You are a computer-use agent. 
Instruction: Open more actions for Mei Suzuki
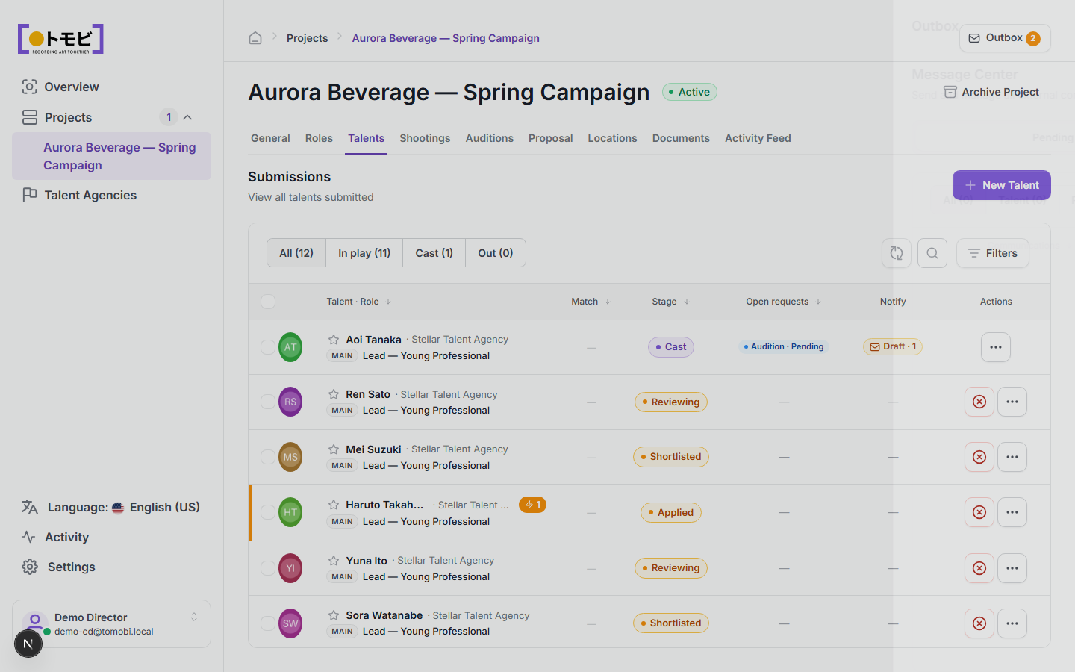click(x=1012, y=457)
